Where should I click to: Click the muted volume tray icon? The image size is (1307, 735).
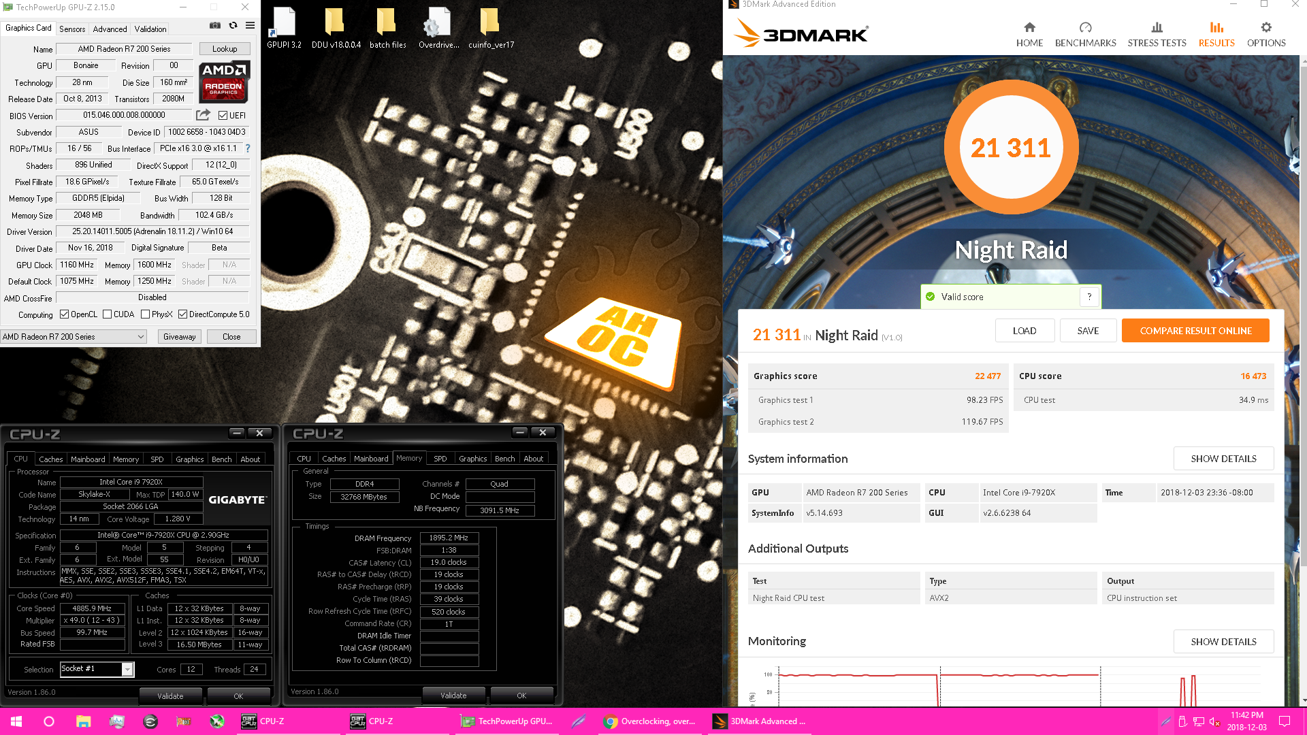[x=1214, y=721]
